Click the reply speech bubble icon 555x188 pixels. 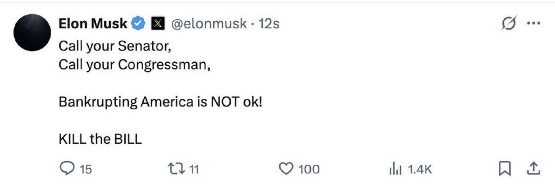pyautogui.click(x=67, y=168)
